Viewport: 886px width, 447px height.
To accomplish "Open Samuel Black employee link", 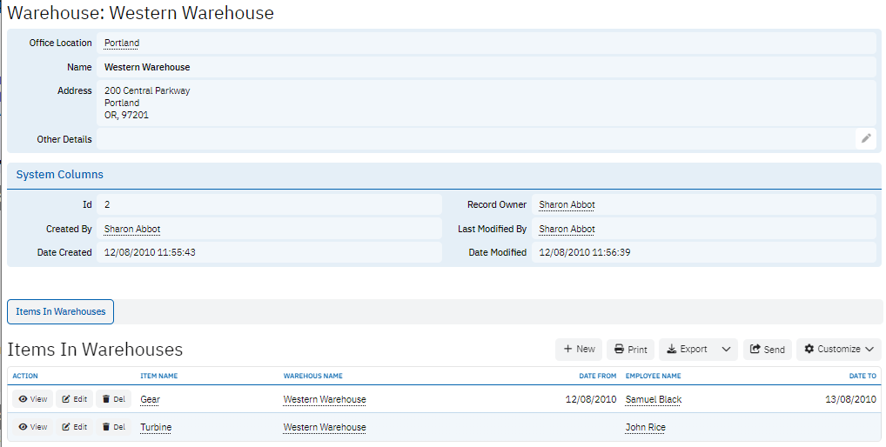I will pos(653,399).
